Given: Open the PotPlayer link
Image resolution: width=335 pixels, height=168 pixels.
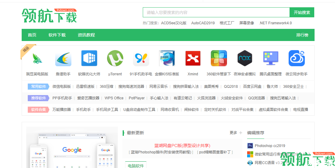Looking at the screenshot, I should click(137, 98).
